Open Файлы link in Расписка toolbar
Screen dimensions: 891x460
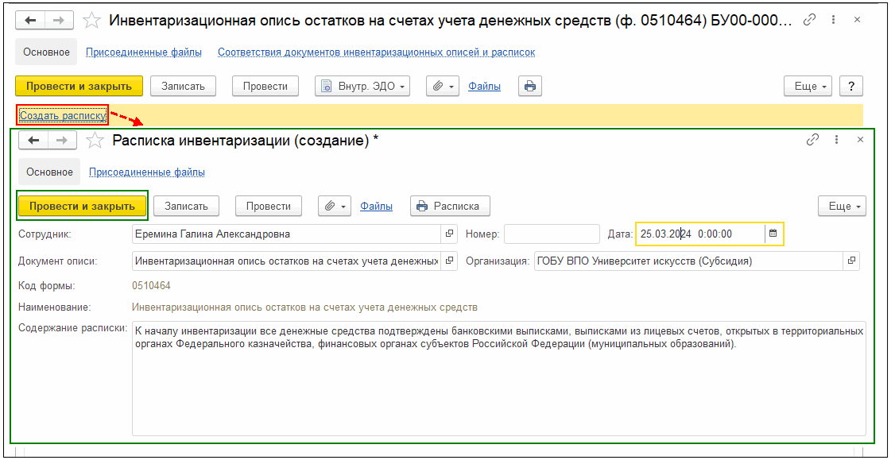click(x=376, y=206)
